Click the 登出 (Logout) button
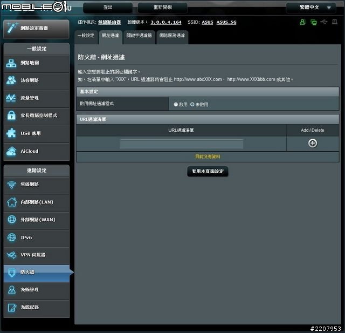Viewport: 345px width, 333px height. pos(108,8)
